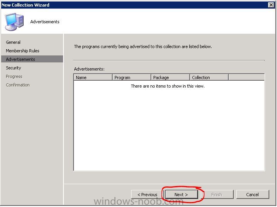Open the General wizard step
277x207 pixels.
13,42
